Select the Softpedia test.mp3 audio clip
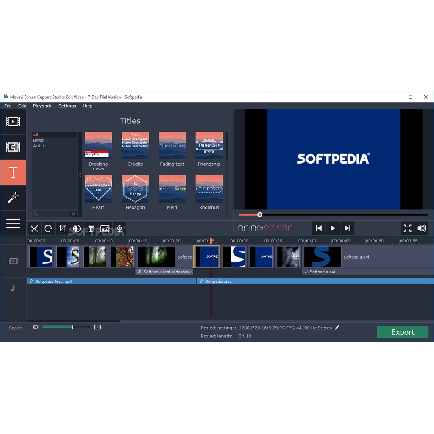434x434 pixels. [x=111, y=281]
